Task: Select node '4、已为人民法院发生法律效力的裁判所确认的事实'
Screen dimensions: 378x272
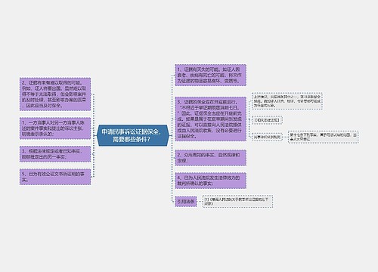Action: tap(210, 181)
